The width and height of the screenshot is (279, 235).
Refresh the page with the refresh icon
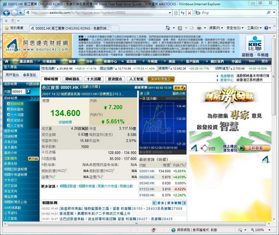pyautogui.click(x=183, y=13)
